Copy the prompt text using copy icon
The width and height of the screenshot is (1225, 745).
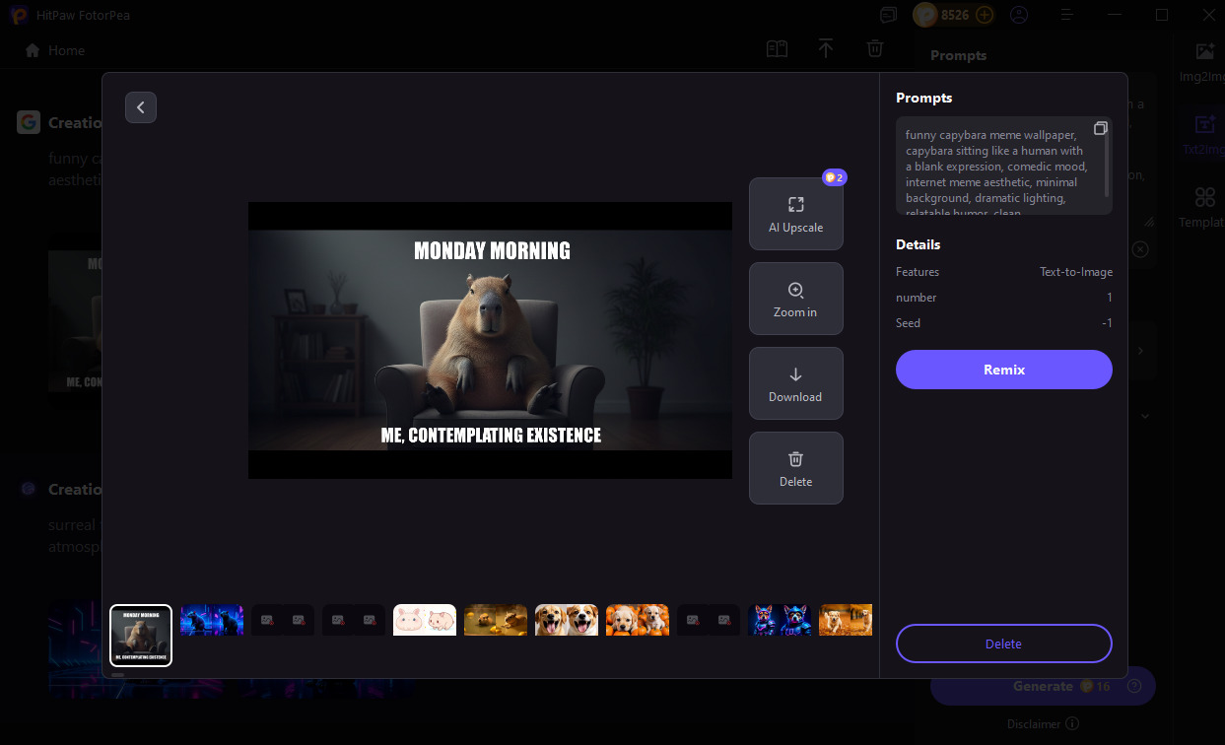pos(1101,129)
